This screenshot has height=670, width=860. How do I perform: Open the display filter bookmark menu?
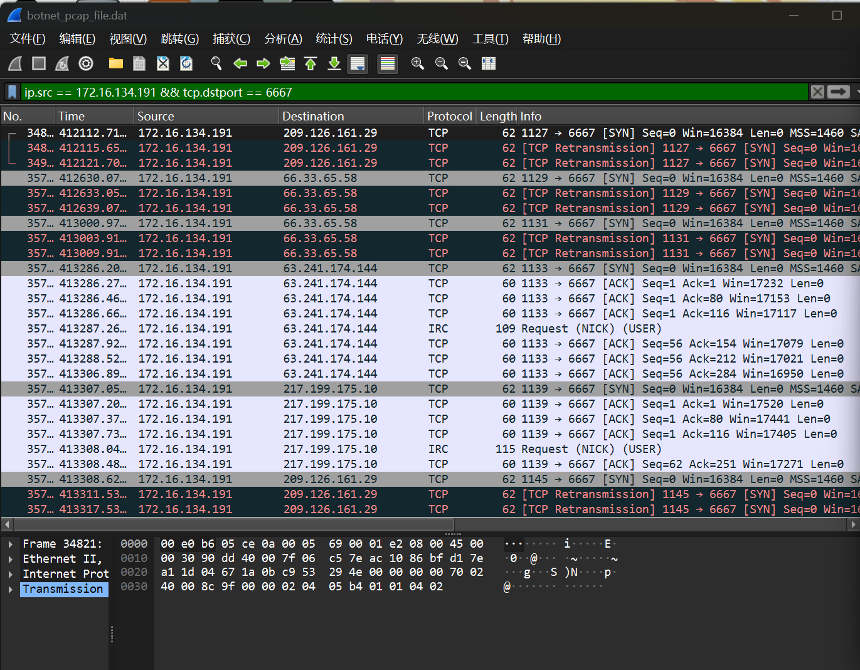click(12, 92)
